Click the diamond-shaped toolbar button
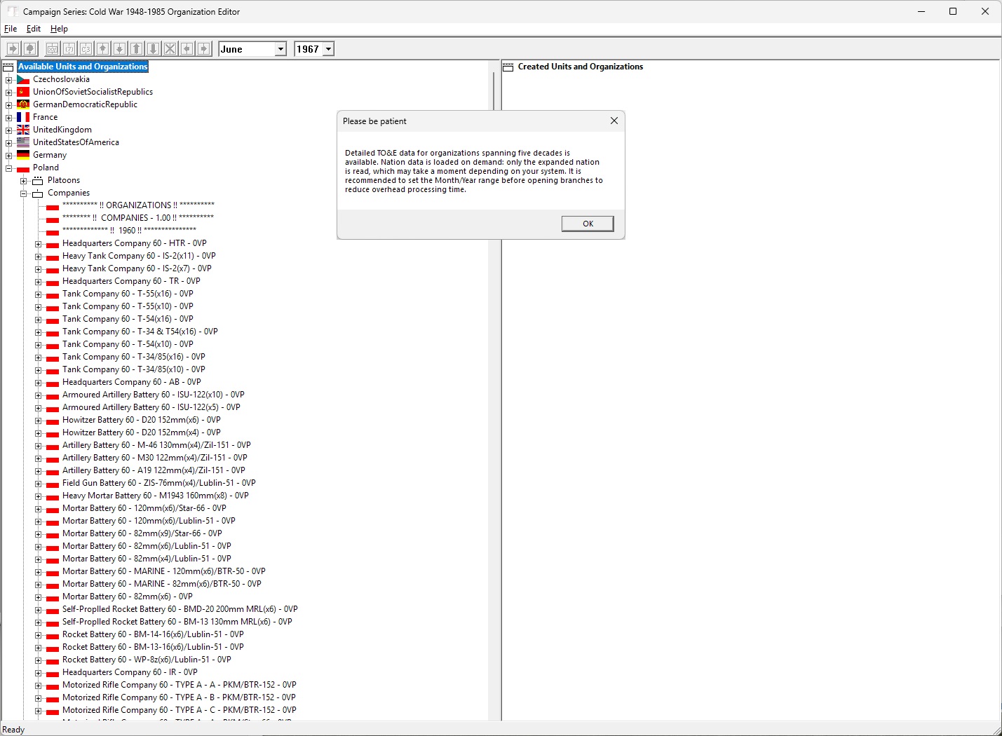The width and height of the screenshot is (1002, 736). tap(30, 48)
